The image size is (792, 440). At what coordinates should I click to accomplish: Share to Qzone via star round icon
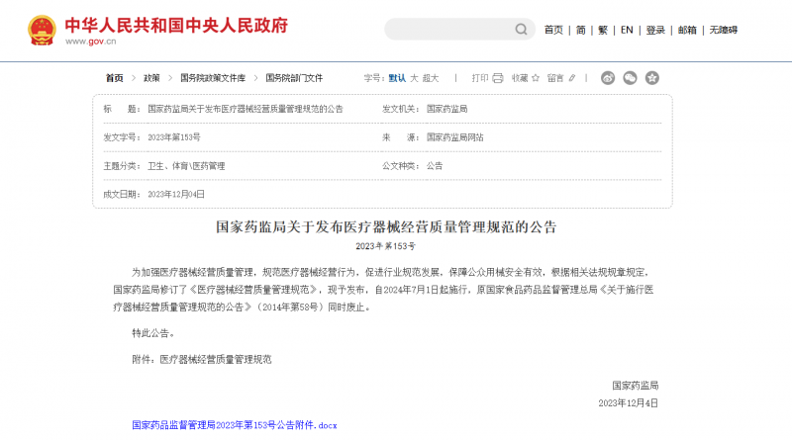(x=652, y=78)
